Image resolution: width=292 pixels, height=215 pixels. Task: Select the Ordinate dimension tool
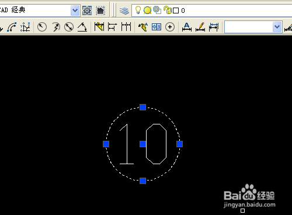26,27
